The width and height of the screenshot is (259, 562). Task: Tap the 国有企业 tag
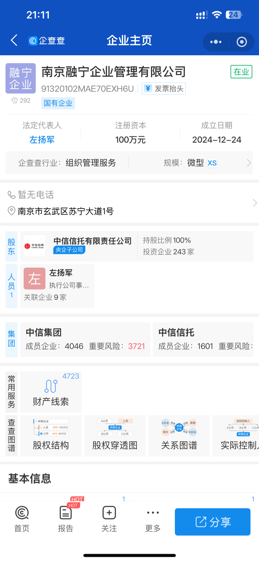coord(58,103)
